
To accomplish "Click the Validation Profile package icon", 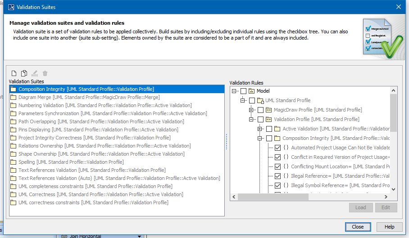I will tap(269, 120).
